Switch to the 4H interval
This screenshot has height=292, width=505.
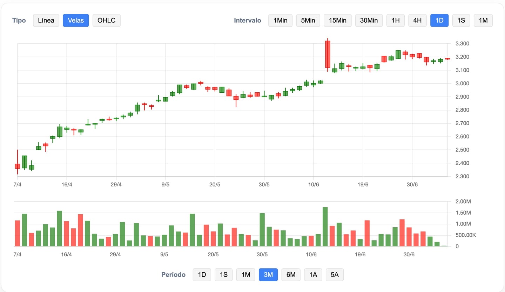(417, 20)
